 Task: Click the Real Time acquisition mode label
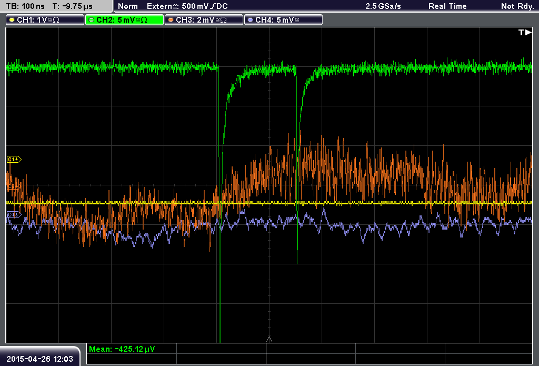pos(447,6)
